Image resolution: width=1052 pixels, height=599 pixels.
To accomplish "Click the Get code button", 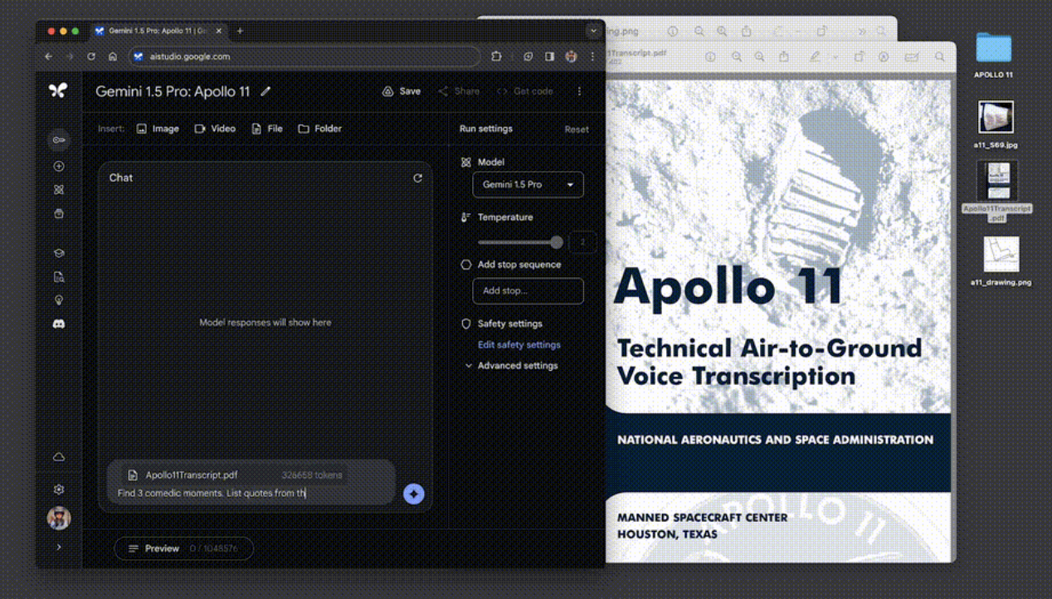I will tap(524, 91).
